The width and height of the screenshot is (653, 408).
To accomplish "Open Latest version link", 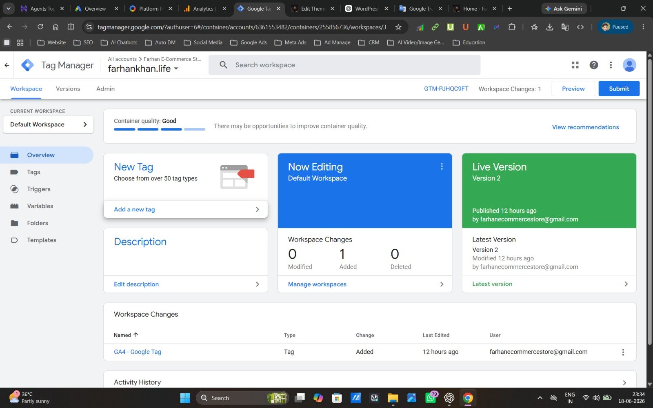I will coord(492,284).
